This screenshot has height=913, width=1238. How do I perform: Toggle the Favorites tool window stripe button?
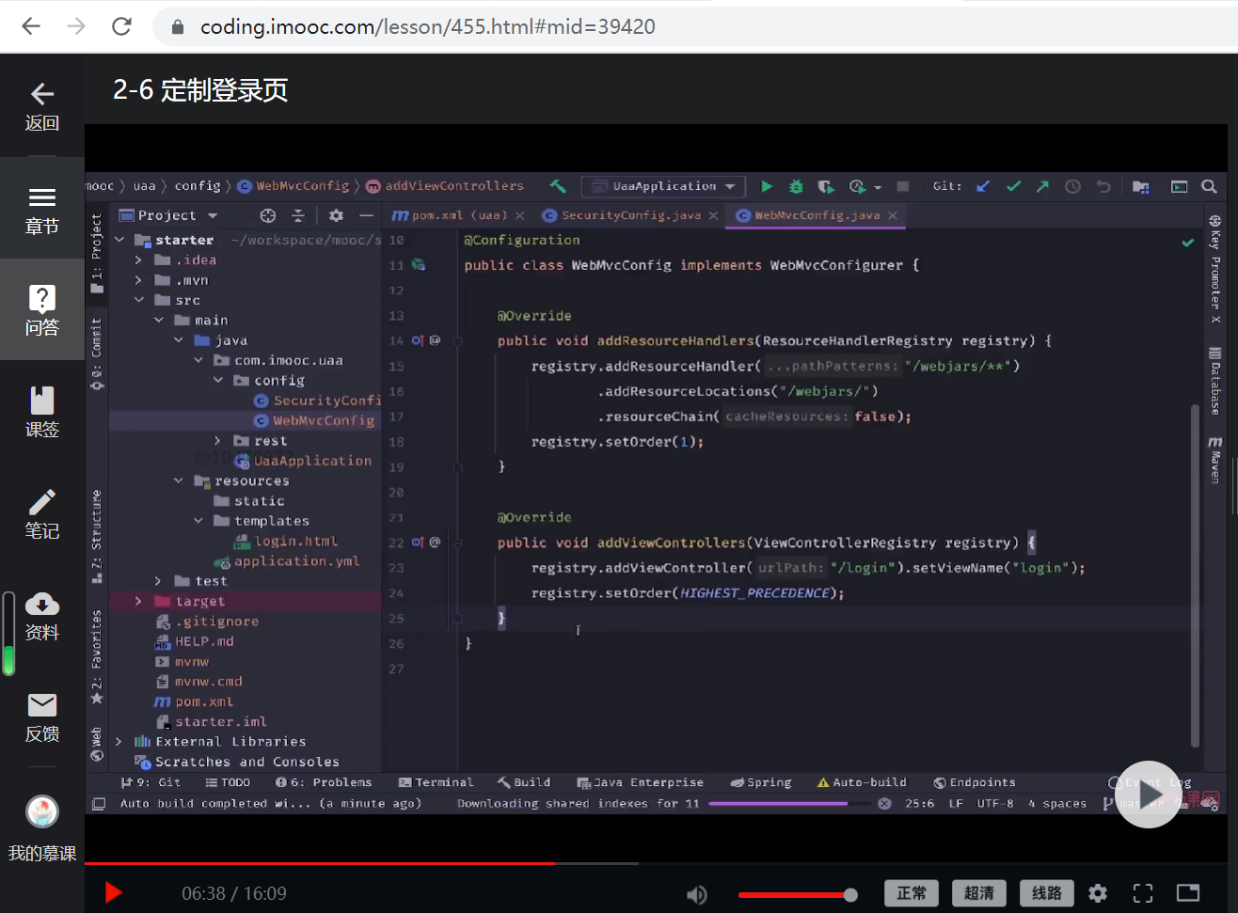tap(97, 656)
